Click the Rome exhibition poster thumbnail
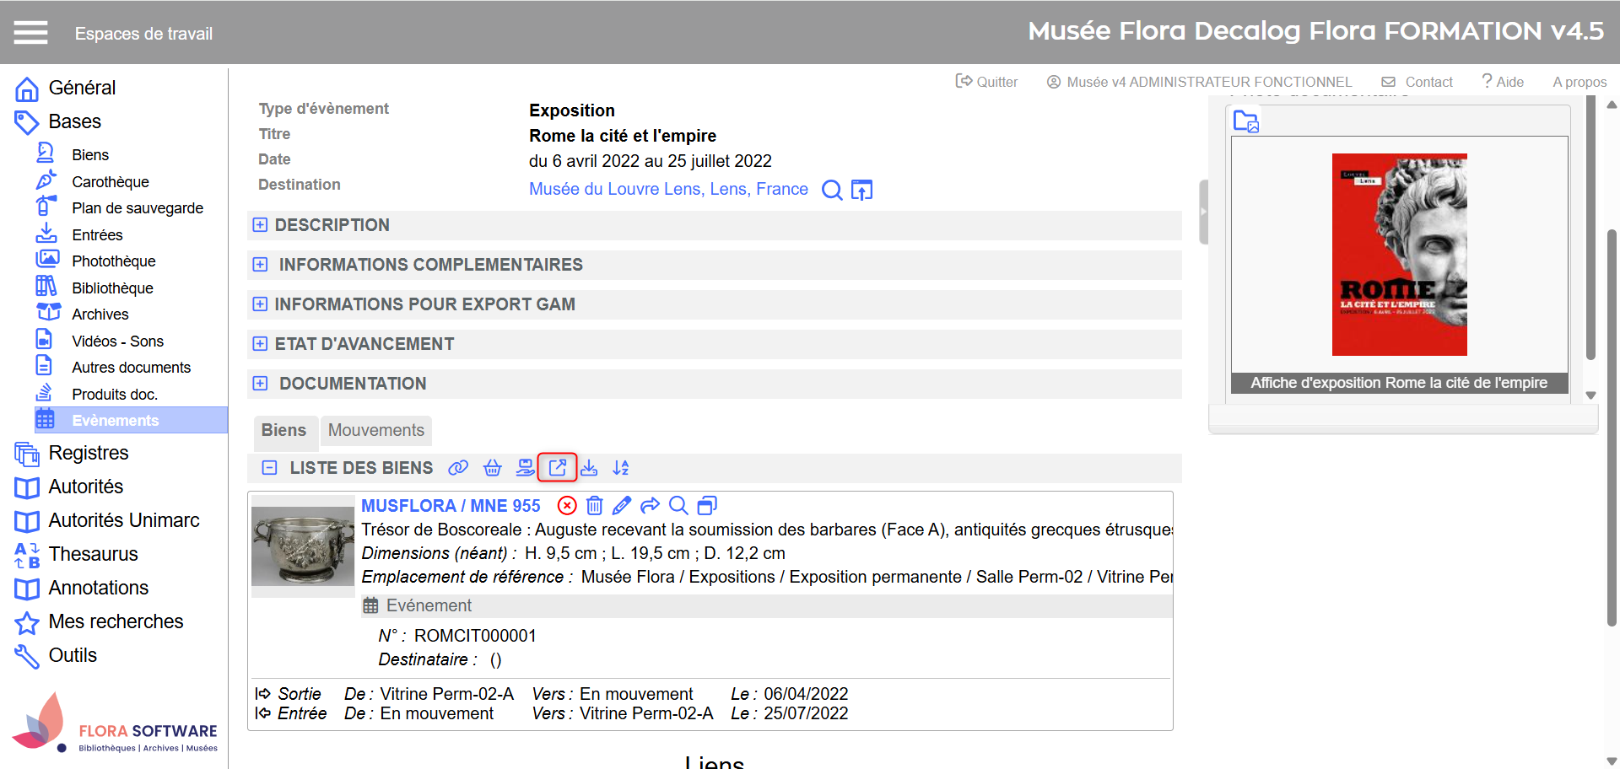1620x769 pixels. coord(1399,255)
